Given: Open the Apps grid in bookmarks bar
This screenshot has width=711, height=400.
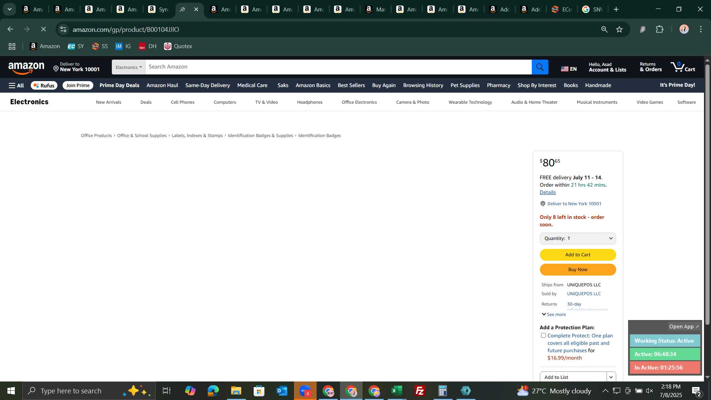Looking at the screenshot, I should coord(12,46).
